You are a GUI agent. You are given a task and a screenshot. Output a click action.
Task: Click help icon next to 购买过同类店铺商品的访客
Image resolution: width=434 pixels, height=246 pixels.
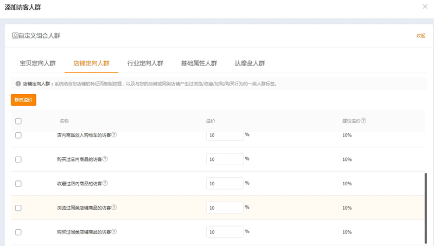pyautogui.click(x=114, y=231)
